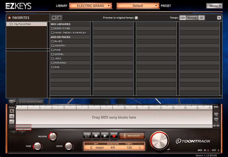Enable Preview in original tempo checkbox
The width and height of the screenshot is (228, 157).
136,18
